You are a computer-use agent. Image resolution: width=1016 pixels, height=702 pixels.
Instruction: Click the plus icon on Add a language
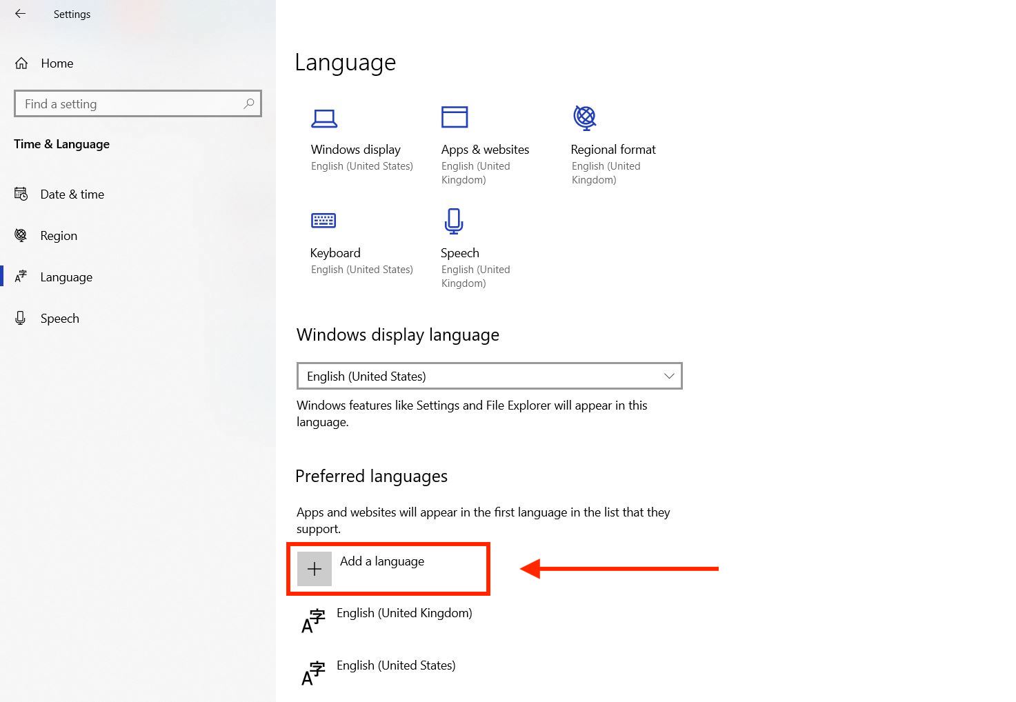315,568
